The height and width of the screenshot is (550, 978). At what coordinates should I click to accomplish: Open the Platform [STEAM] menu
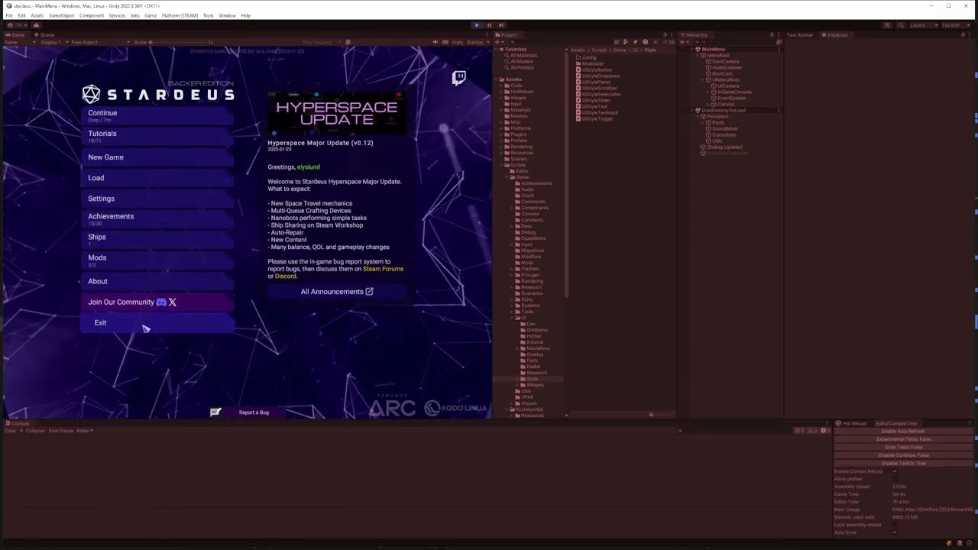[180, 15]
